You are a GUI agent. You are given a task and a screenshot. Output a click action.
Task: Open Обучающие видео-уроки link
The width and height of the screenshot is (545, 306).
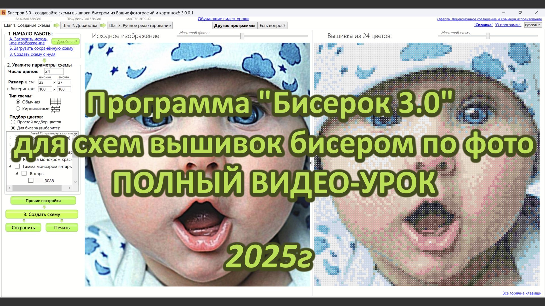[223, 19]
